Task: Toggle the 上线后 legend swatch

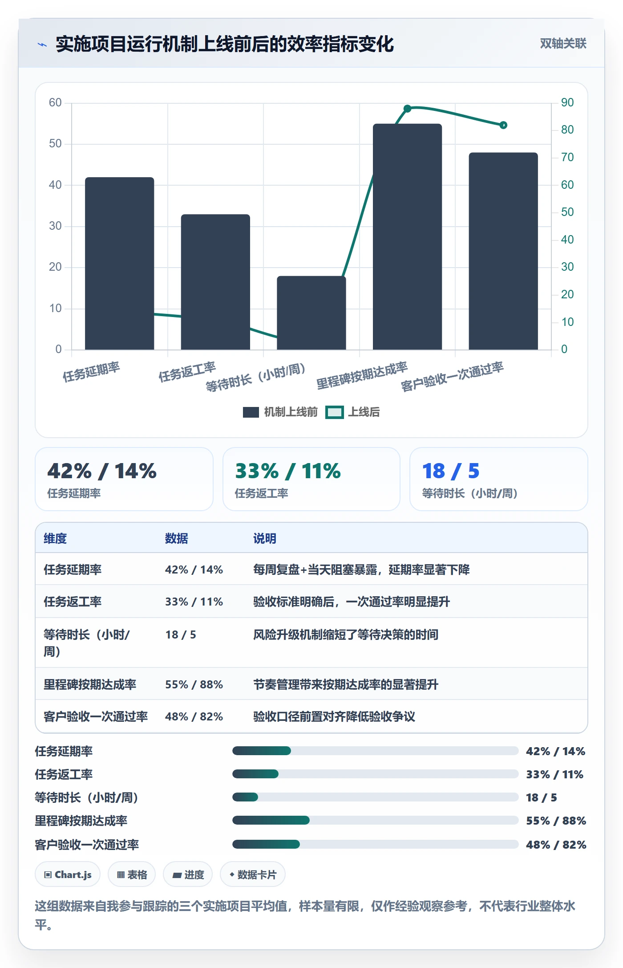Action: click(x=334, y=412)
